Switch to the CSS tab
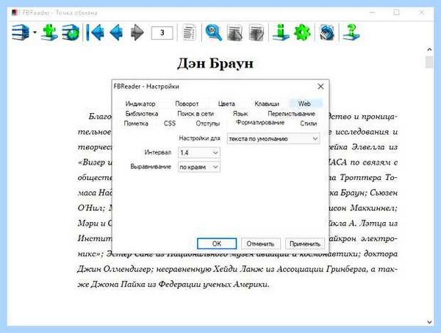 pos(170,123)
